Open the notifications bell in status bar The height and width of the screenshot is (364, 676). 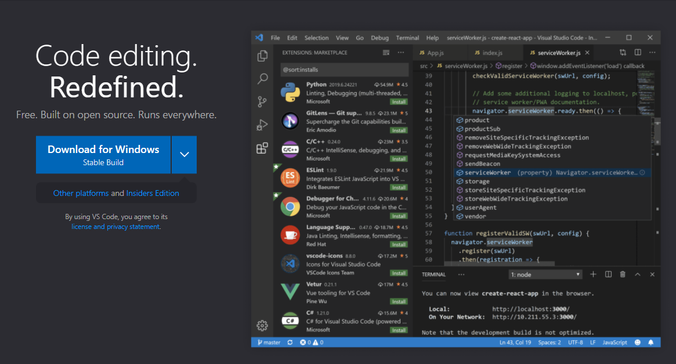pos(651,343)
